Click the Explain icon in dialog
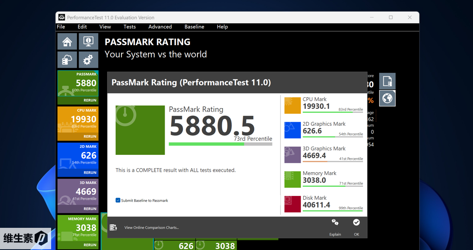Image resolution: width=473 pixels, height=250 pixels. click(335, 223)
